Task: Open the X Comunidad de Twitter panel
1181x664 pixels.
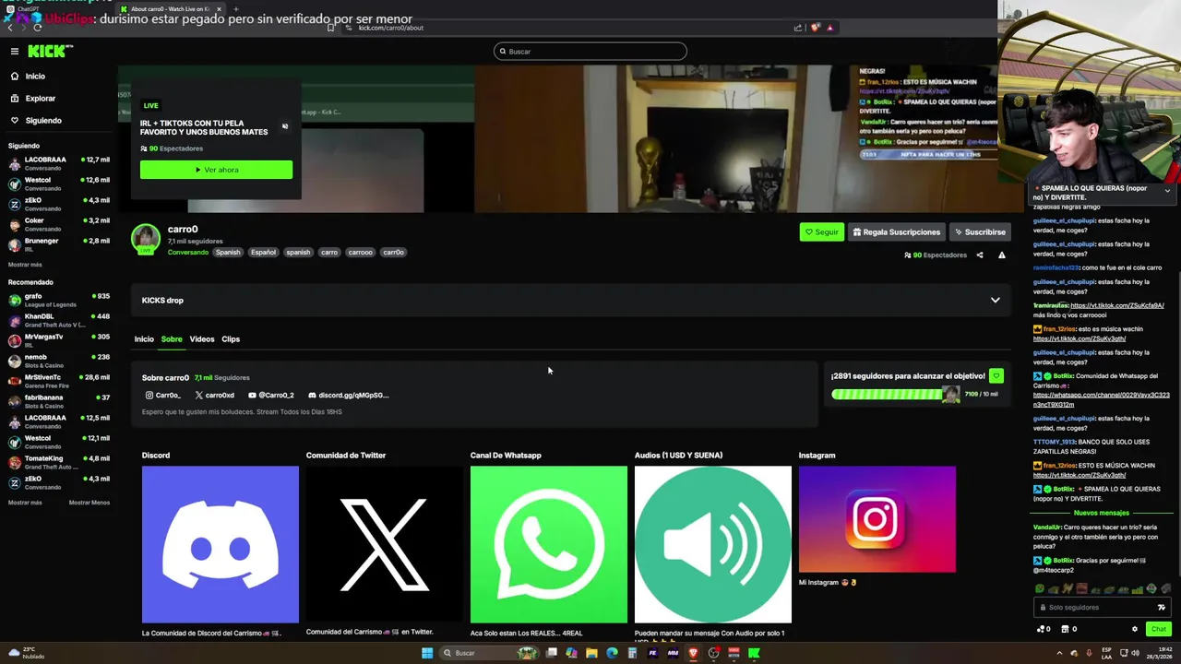Action: [x=385, y=544]
